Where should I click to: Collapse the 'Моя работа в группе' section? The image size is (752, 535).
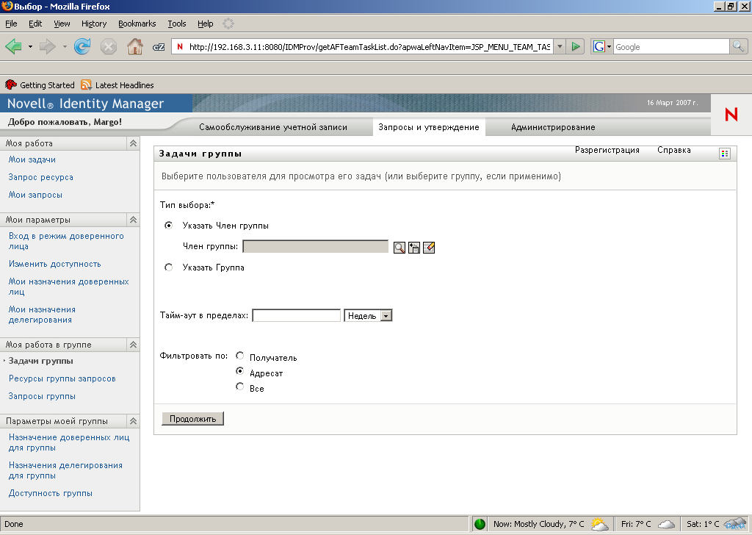(134, 345)
